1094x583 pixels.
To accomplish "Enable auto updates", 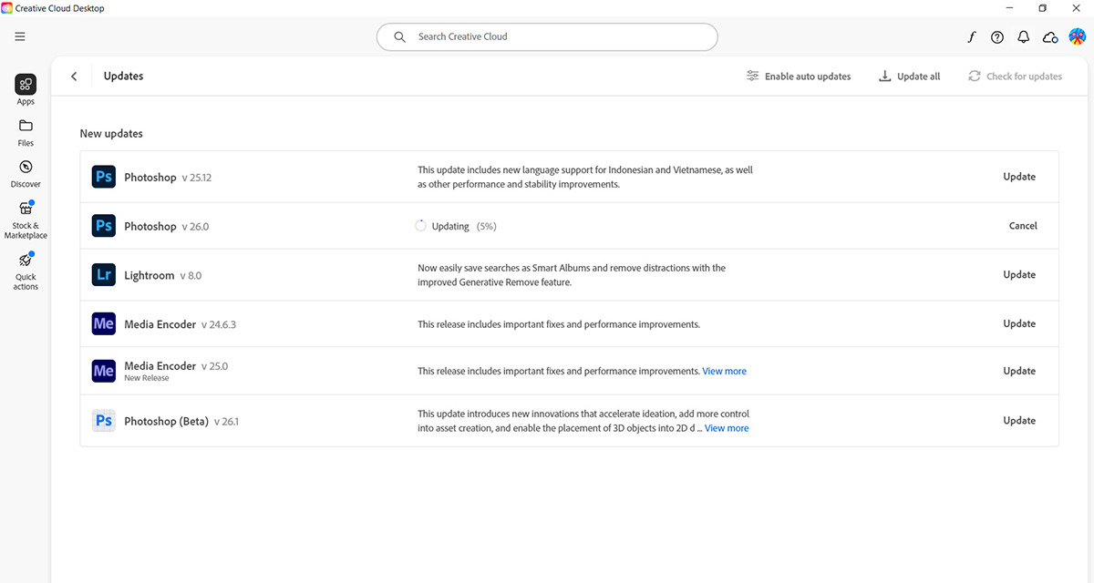I will 798,77.
